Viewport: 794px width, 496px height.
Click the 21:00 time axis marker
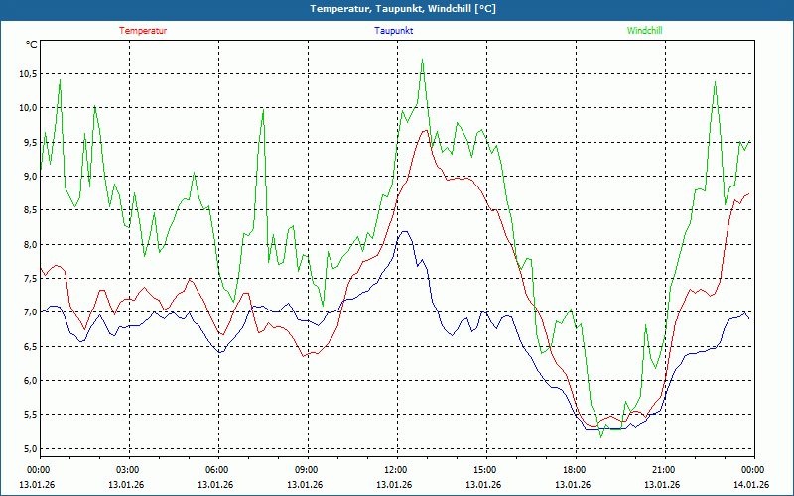pos(664,470)
